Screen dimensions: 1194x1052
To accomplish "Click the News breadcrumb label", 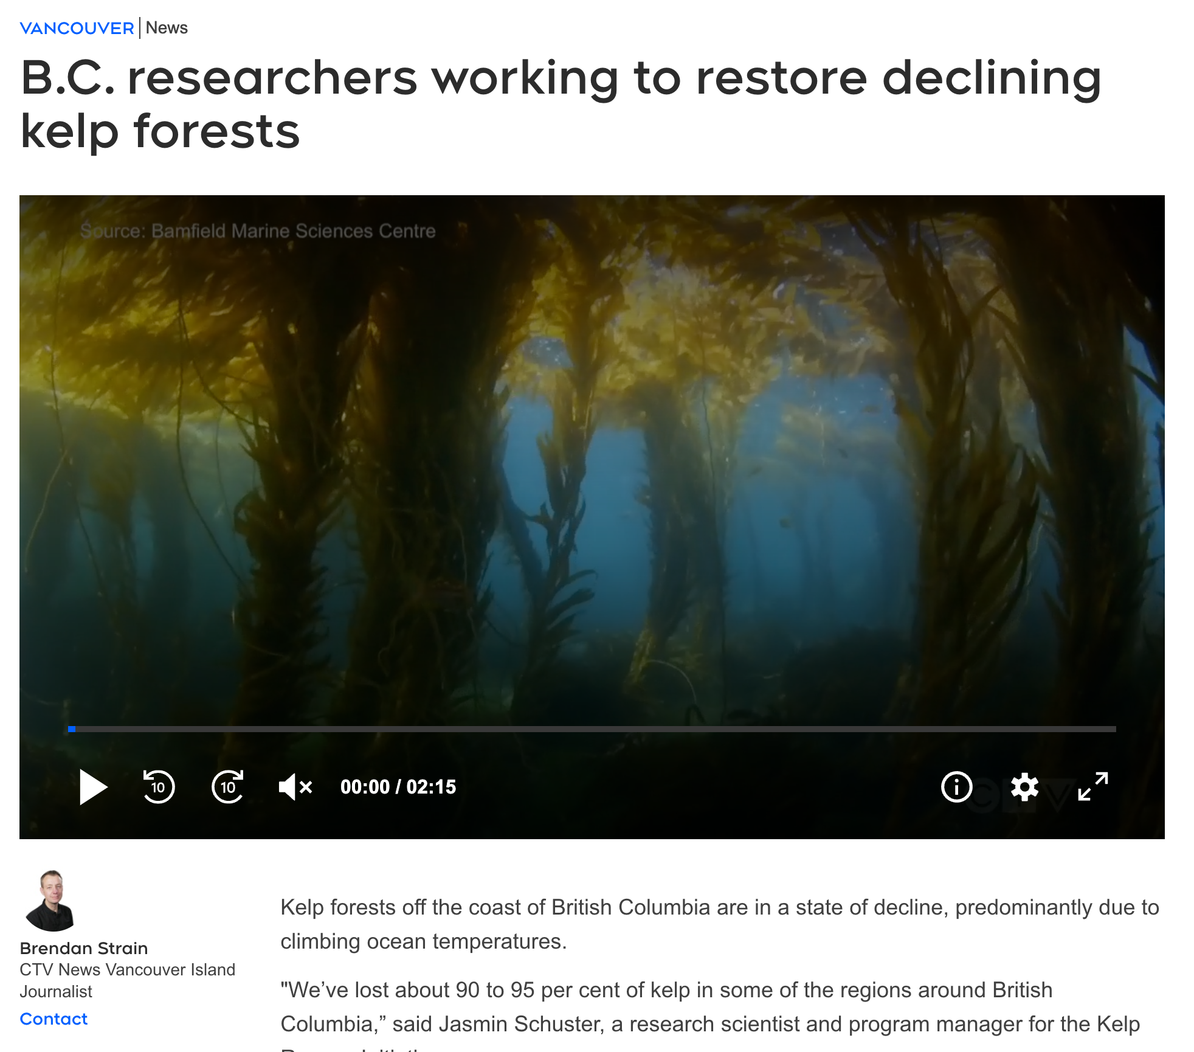I will 167,28.
